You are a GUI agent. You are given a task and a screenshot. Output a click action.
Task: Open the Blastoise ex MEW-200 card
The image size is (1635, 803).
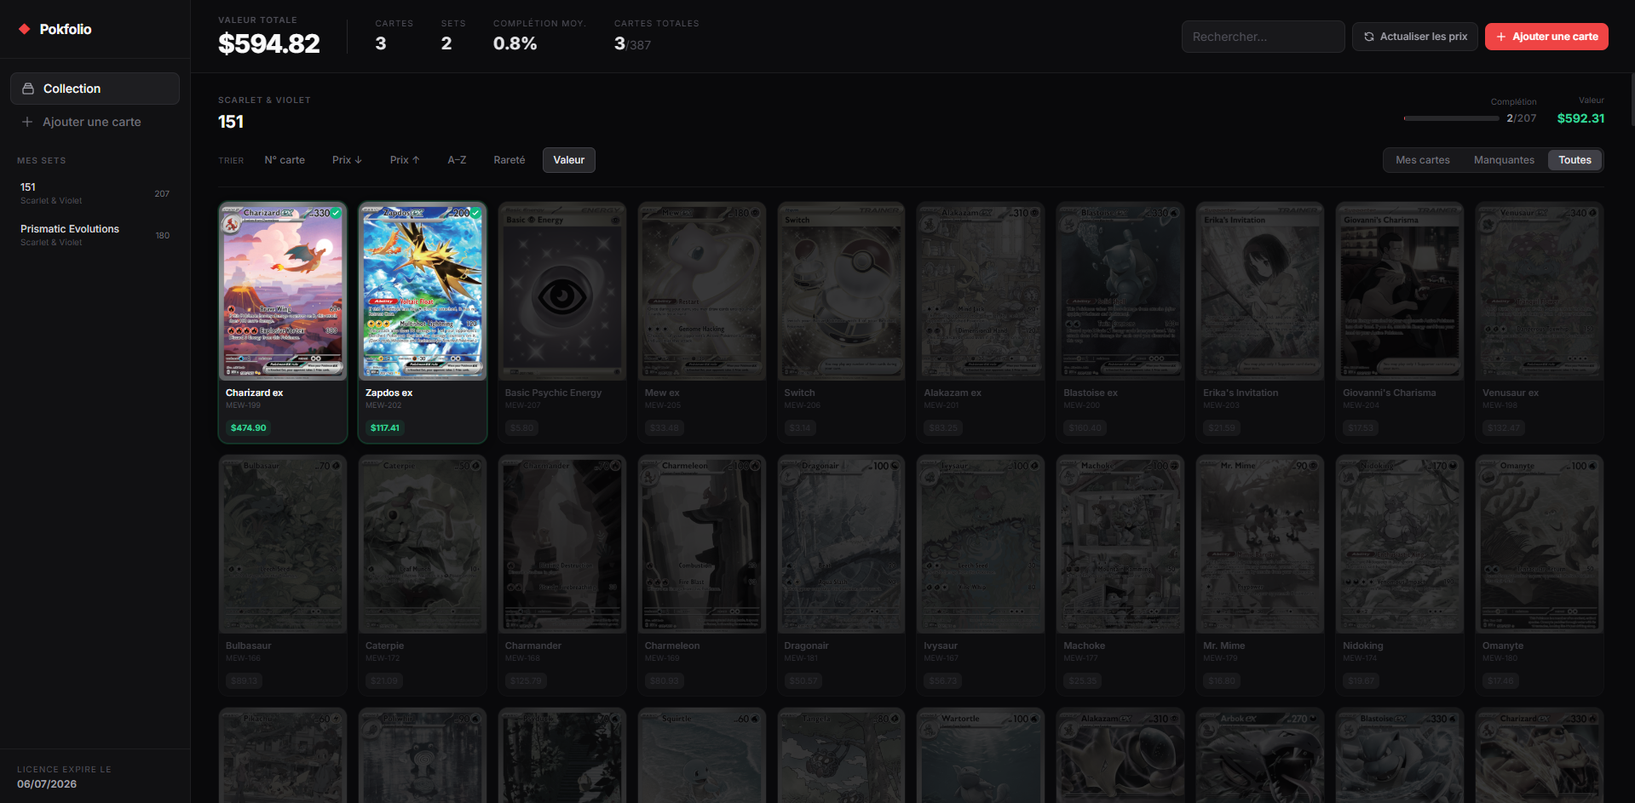(x=1120, y=323)
